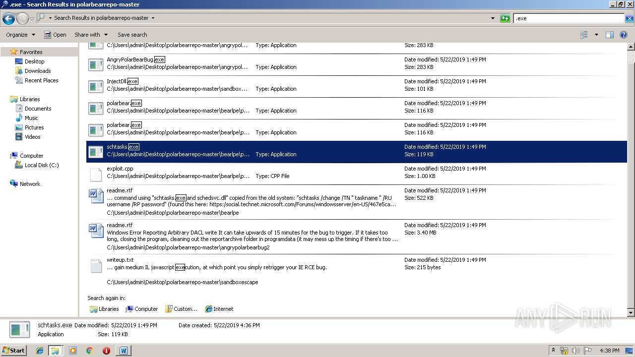Image resolution: width=635 pixels, height=357 pixels.
Task: Select the angrypolarbearbug2 readme.rtf icon
Action: [95, 231]
